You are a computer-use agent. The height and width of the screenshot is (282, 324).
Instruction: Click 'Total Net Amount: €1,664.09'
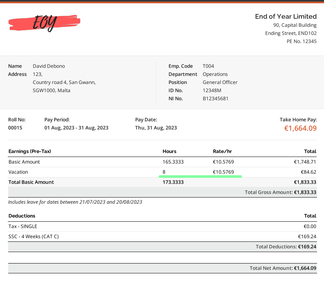283,268
